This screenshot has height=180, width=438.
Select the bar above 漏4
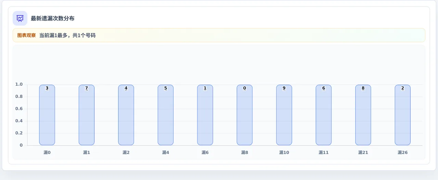166,115
